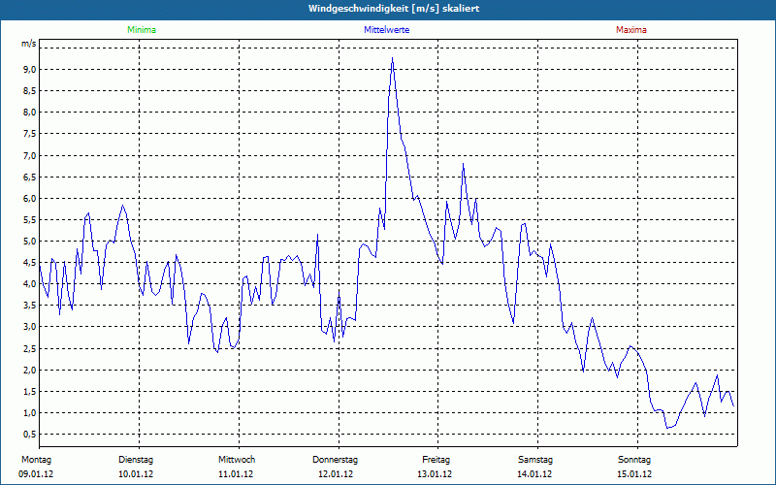Click the date 13.01.12
Viewport: 776px width, 485px height.
(x=435, y=474)
